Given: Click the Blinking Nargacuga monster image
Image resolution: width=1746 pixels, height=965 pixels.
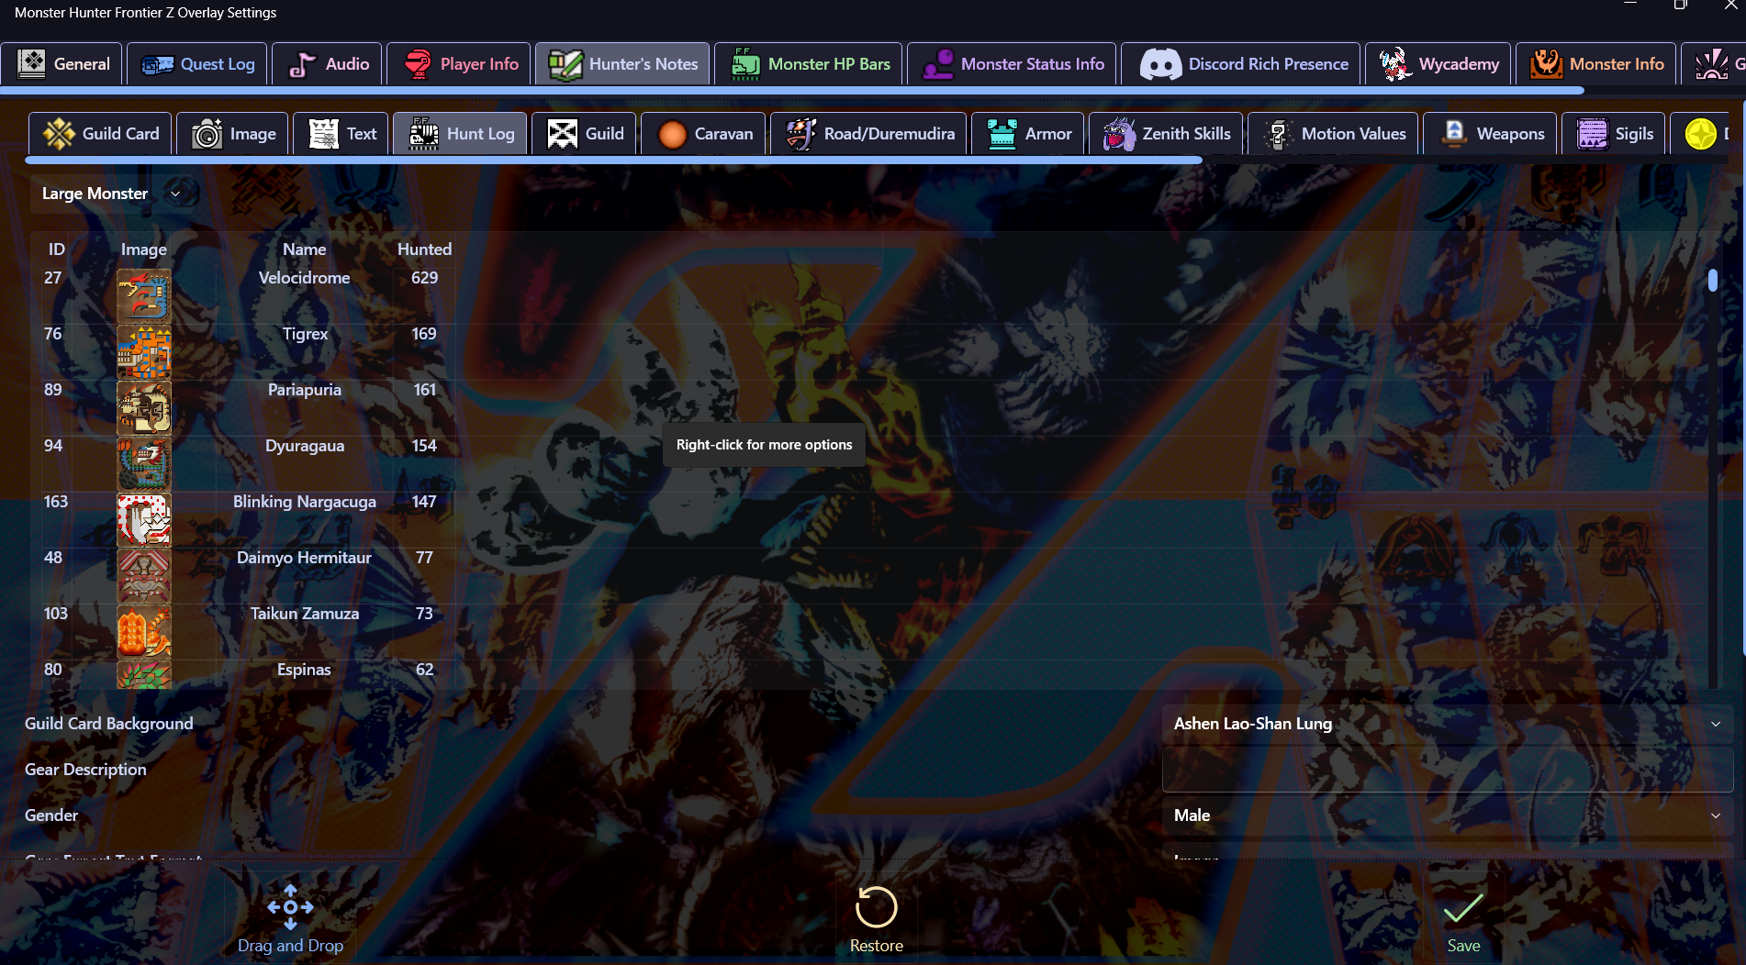Looking at the screenshot, I should (144, 519).
